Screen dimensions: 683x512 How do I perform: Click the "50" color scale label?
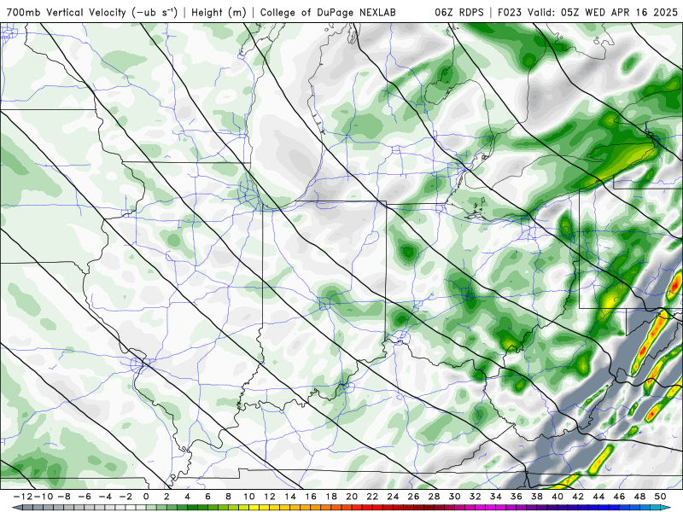660,497
